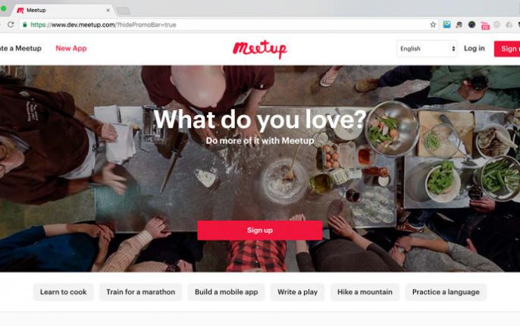Click the browser reload icon

coord(11,24)
